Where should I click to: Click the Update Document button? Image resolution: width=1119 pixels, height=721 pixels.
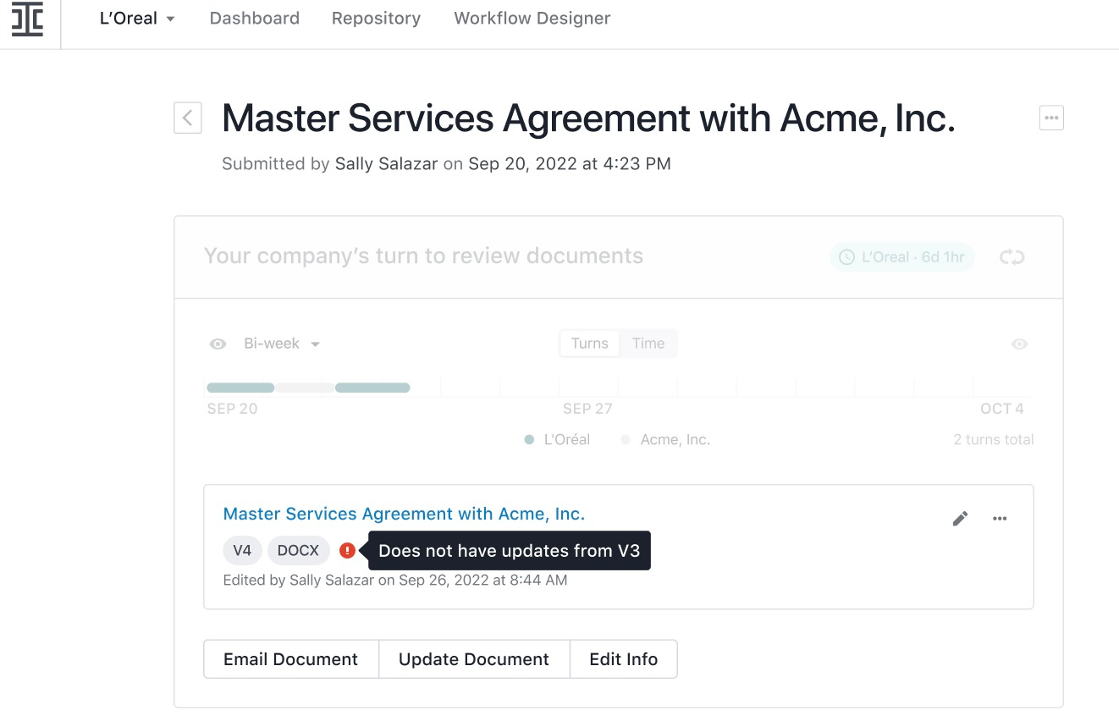[x=474, y=659]
